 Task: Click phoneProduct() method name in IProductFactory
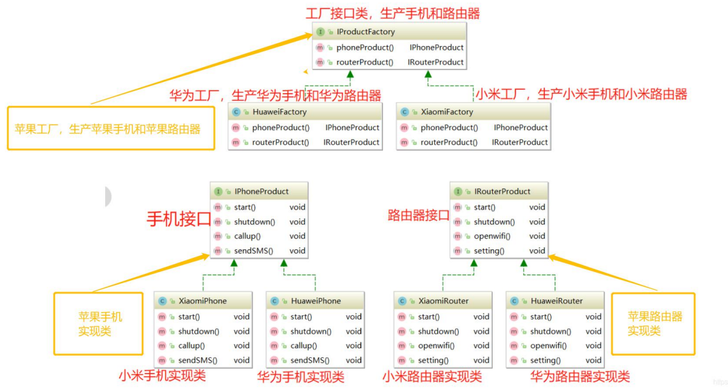[x=365, y=47]
